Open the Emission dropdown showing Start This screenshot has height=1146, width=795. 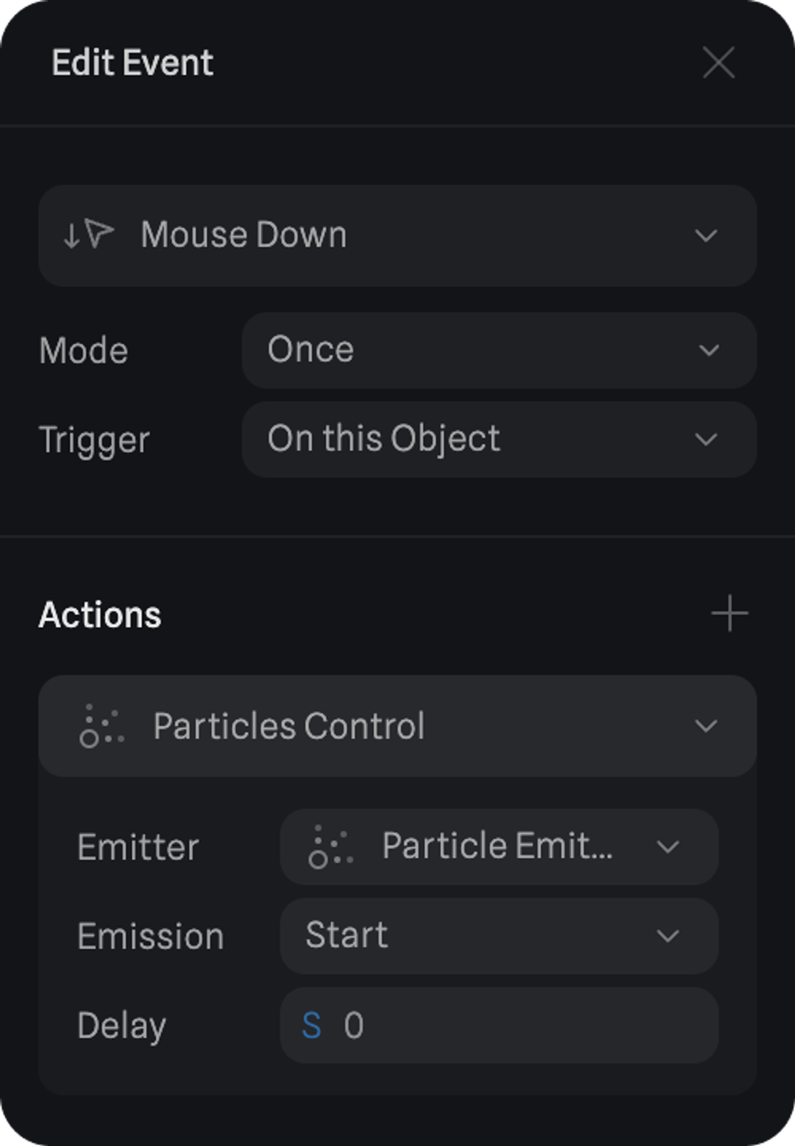[x=498, y=936]
